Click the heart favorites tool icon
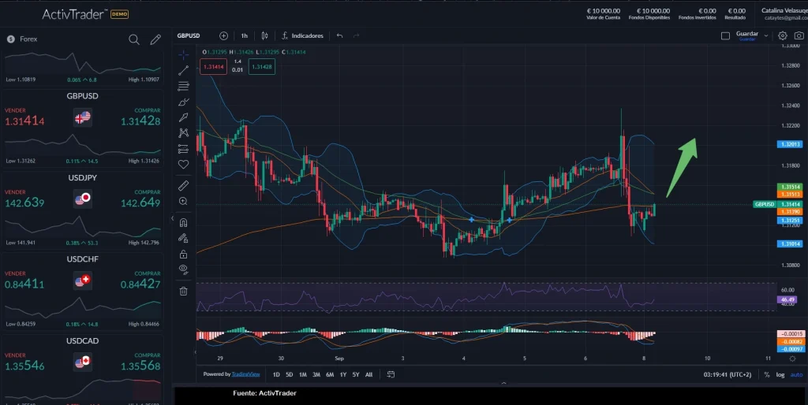Screen dimensions: 808x405 [183, 164]
